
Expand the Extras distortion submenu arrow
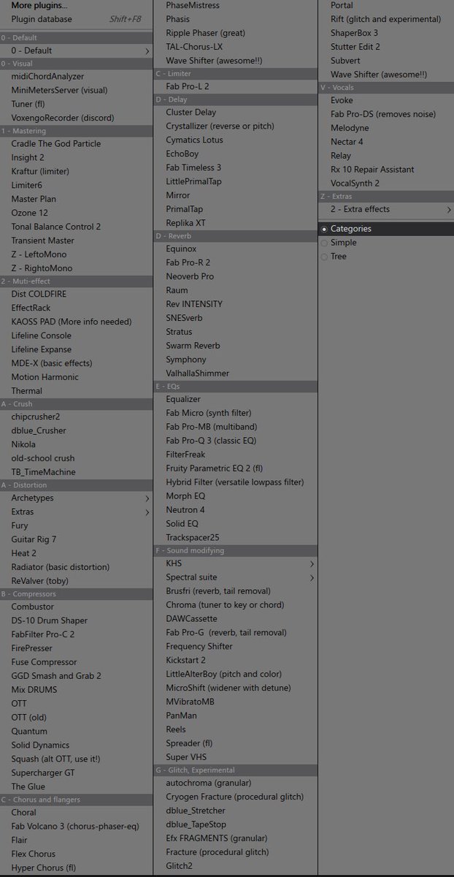coord(147,512)
